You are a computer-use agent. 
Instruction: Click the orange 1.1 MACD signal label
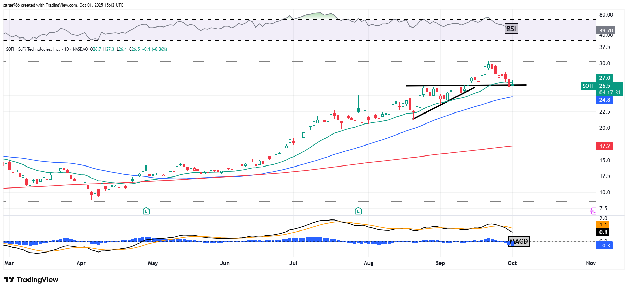click(603, 225)
